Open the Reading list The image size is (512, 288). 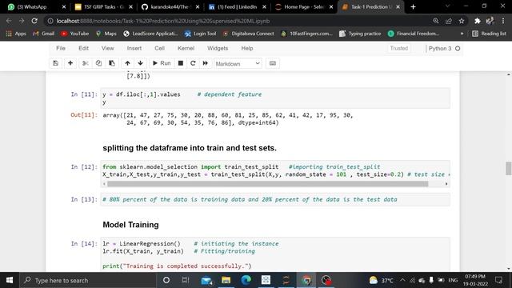point(489,34)
